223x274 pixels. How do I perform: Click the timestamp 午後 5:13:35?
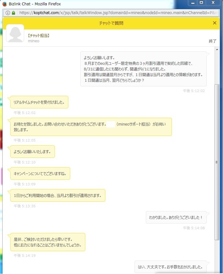tap(25, 206)
